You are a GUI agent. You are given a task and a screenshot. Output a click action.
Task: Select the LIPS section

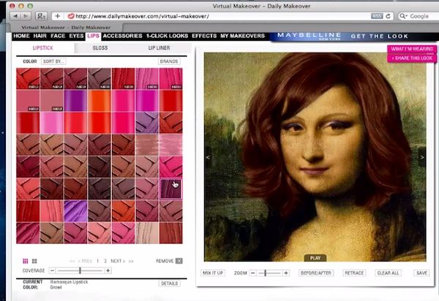(x=93, y=36)
